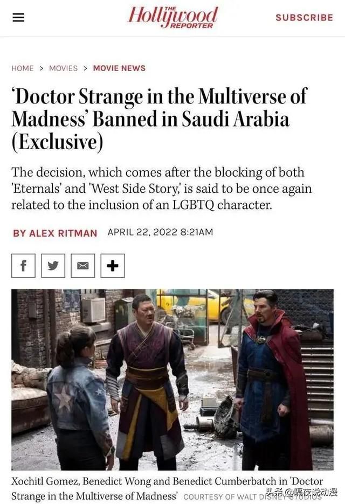Click the Toutiao watermark handle
This screenshot has height=504, width=345.
(301, 492)
